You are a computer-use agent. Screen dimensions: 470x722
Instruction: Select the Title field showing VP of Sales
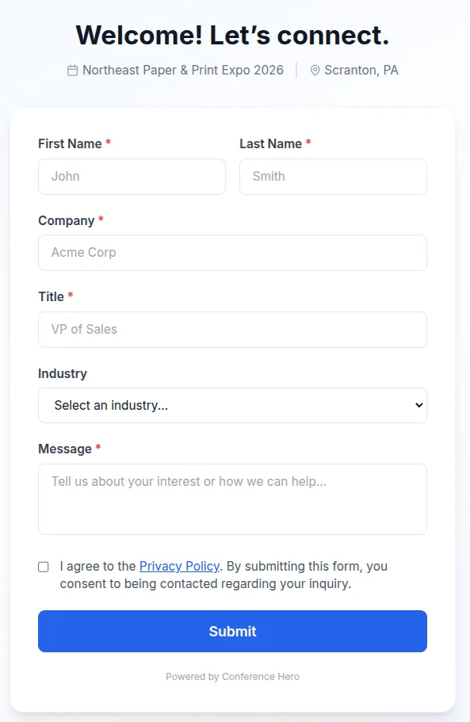232,329
